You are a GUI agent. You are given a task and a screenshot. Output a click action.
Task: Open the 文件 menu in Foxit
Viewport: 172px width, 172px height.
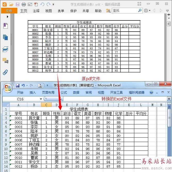tap(9, 11)
